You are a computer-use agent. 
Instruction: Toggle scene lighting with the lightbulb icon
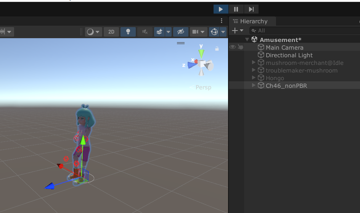[128, 32]
